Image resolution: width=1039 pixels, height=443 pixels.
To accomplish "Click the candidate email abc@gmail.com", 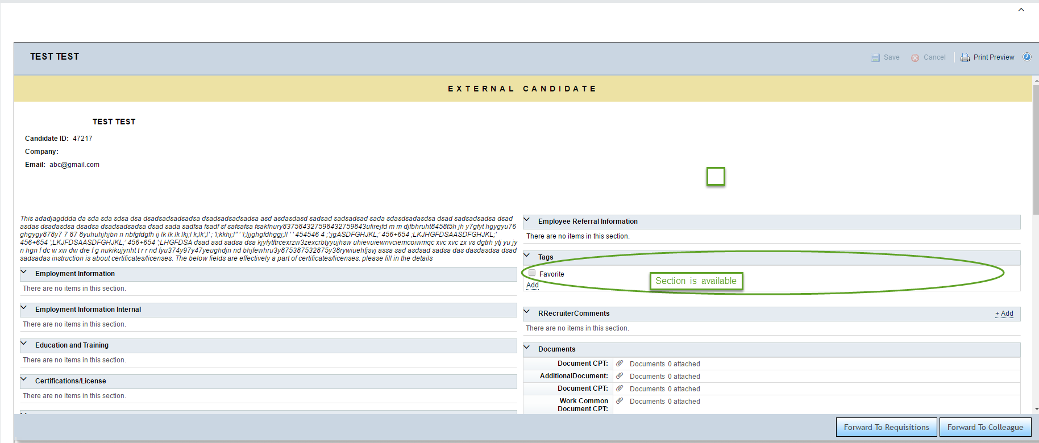I will click(x=74, y=165).
